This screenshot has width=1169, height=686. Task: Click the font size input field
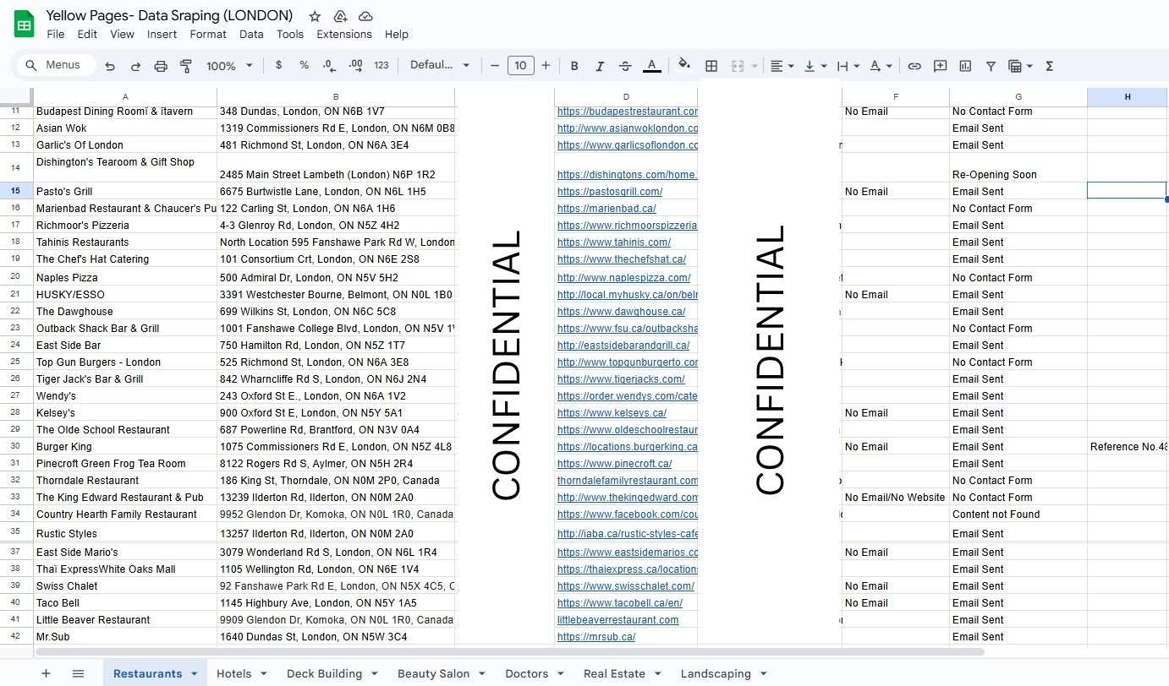click(520, 66)
